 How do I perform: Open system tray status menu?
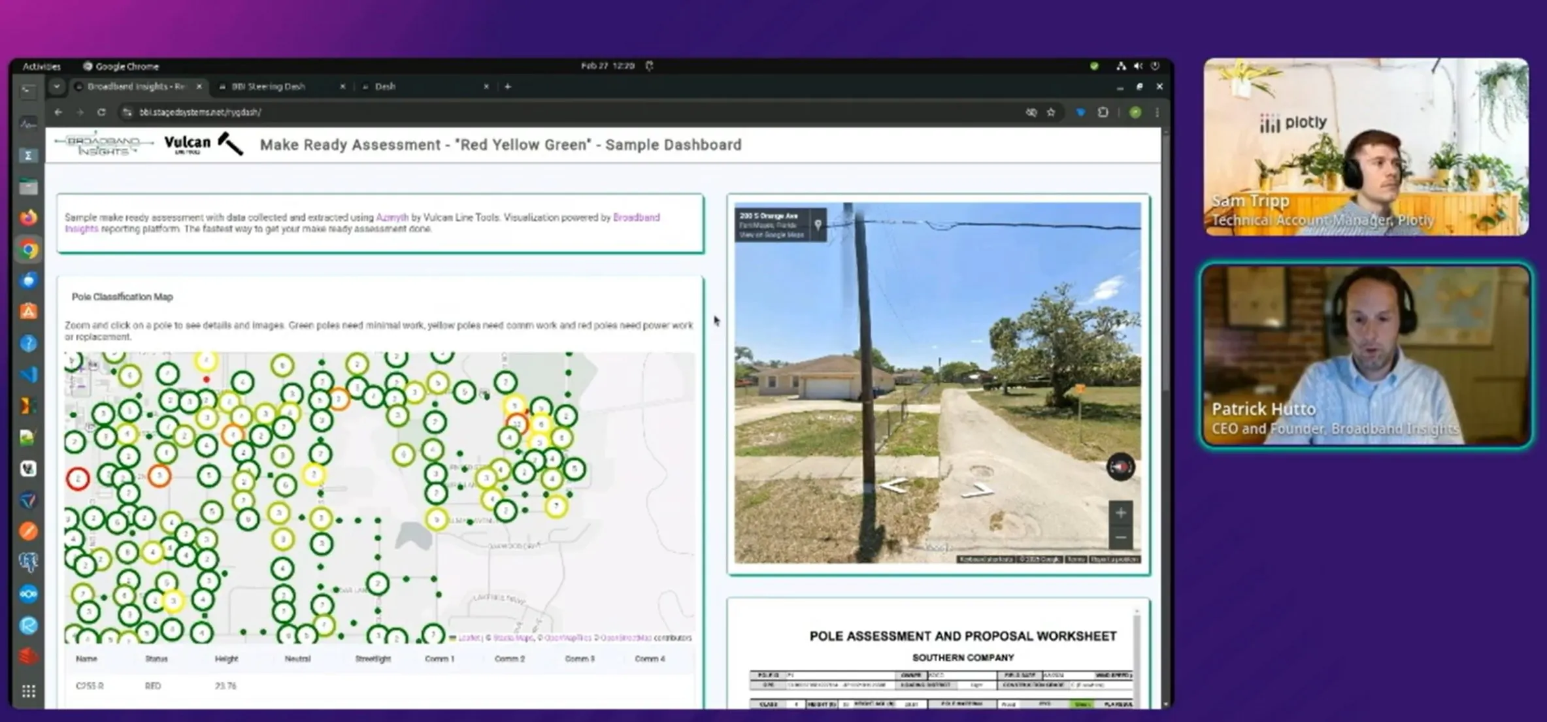(x=1138, y=66)
